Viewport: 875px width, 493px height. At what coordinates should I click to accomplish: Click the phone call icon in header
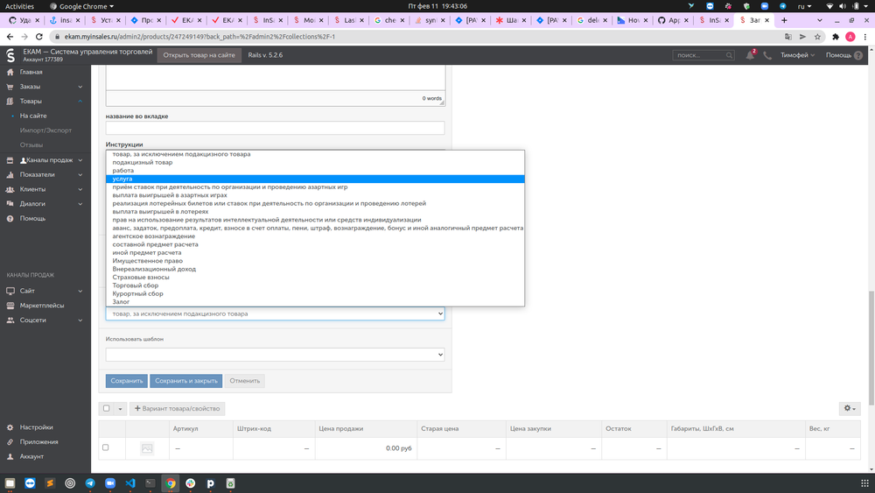[767, 55]
